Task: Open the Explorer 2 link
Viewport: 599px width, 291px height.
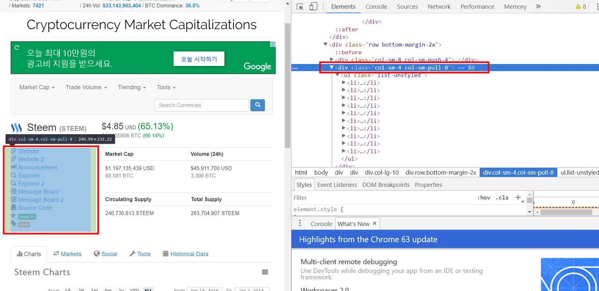Action: (x=31, y=183)
